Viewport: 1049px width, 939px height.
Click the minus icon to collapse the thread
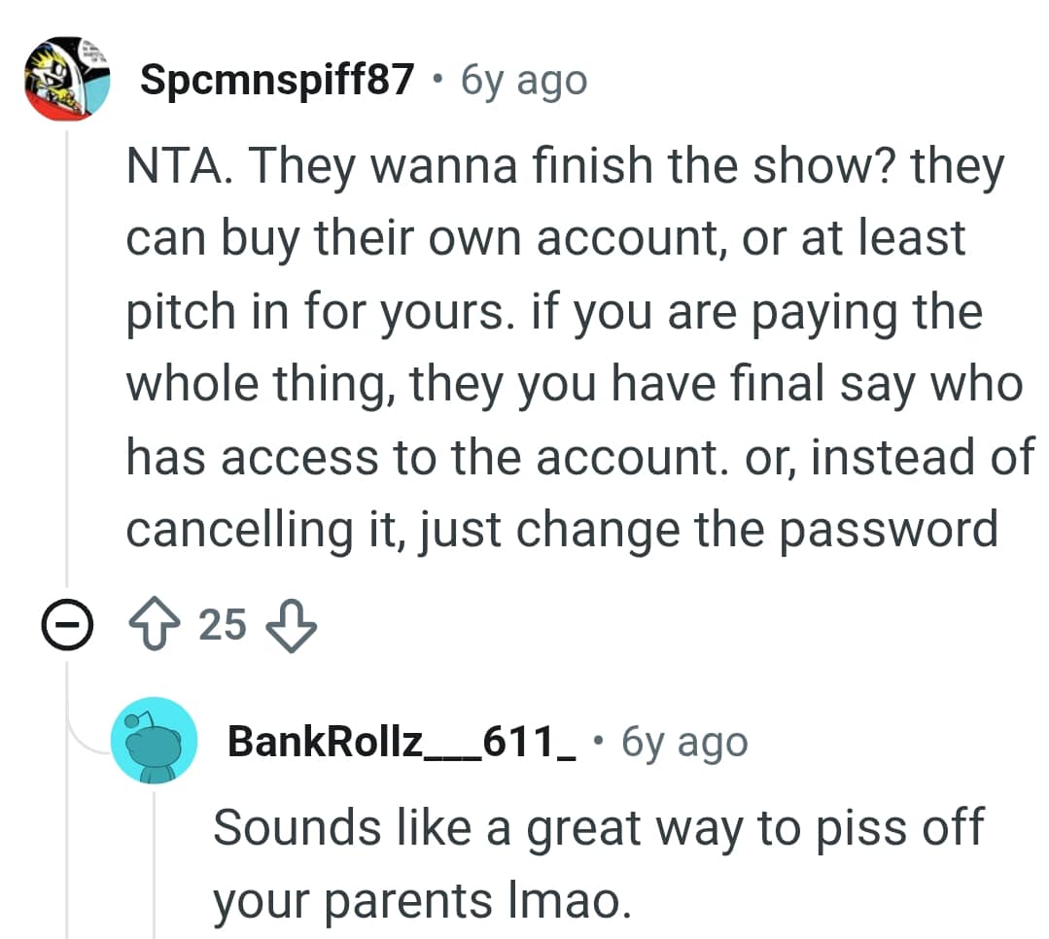point(66,625)
